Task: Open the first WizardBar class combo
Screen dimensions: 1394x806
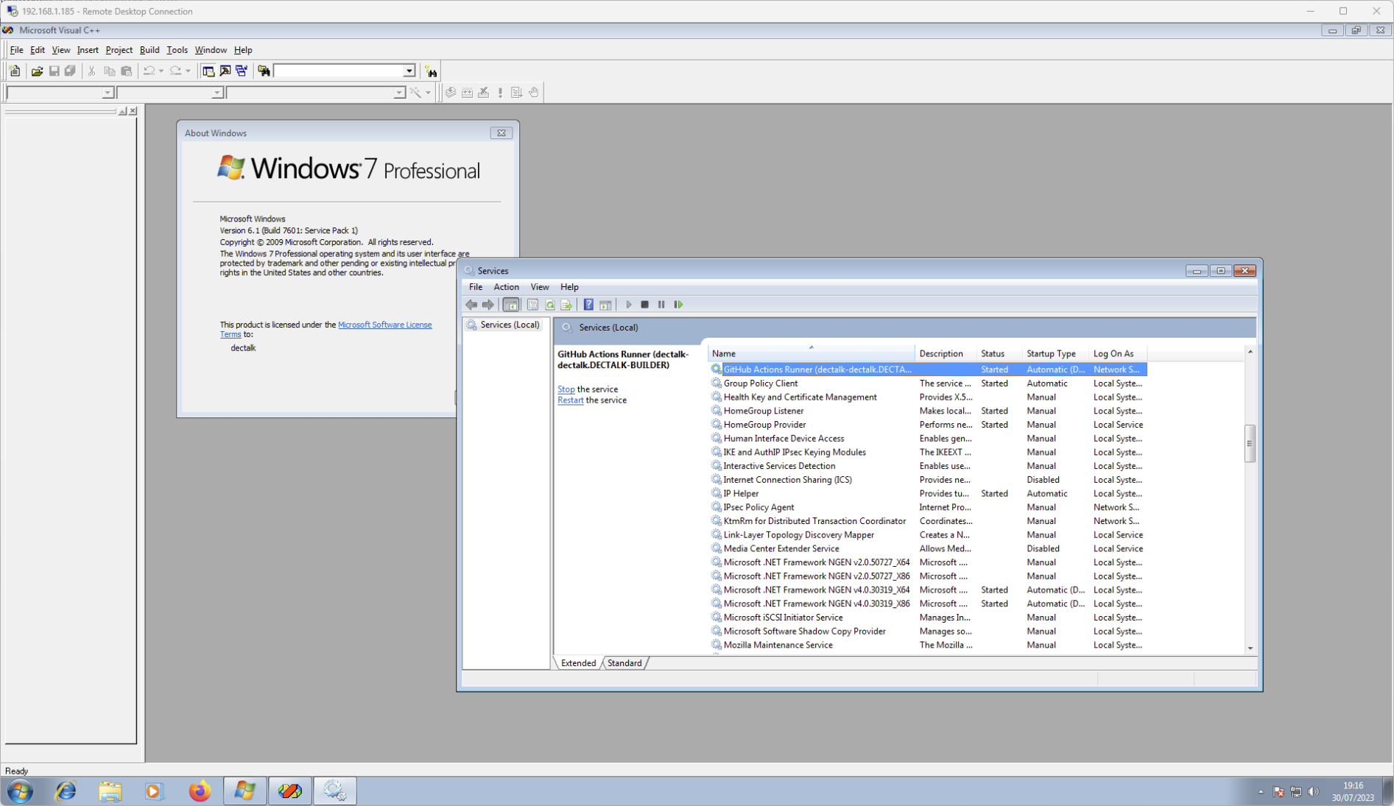Action: (x=108, y=93)
